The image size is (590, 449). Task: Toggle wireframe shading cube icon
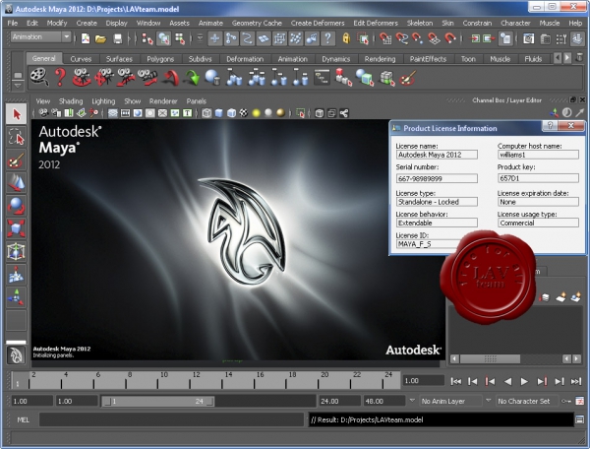pos(206,113)
